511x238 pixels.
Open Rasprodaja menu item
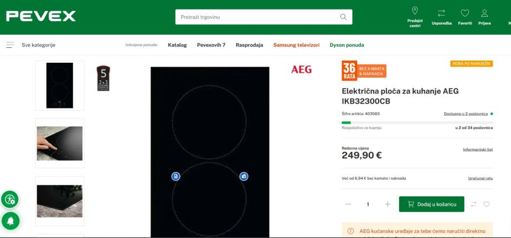249,45
